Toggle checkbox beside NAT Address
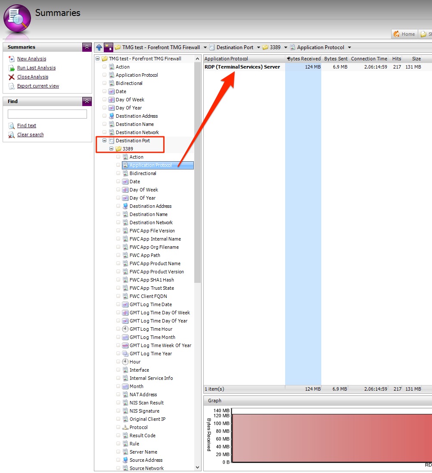432x473 pixels. coord(118,394)
